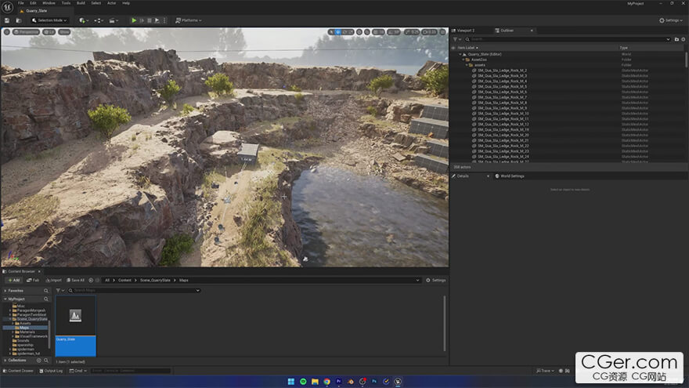Expand the Collections section
The height and width of the screenshot is (388, 689).
pyautogui.click(x=5, y=361)
